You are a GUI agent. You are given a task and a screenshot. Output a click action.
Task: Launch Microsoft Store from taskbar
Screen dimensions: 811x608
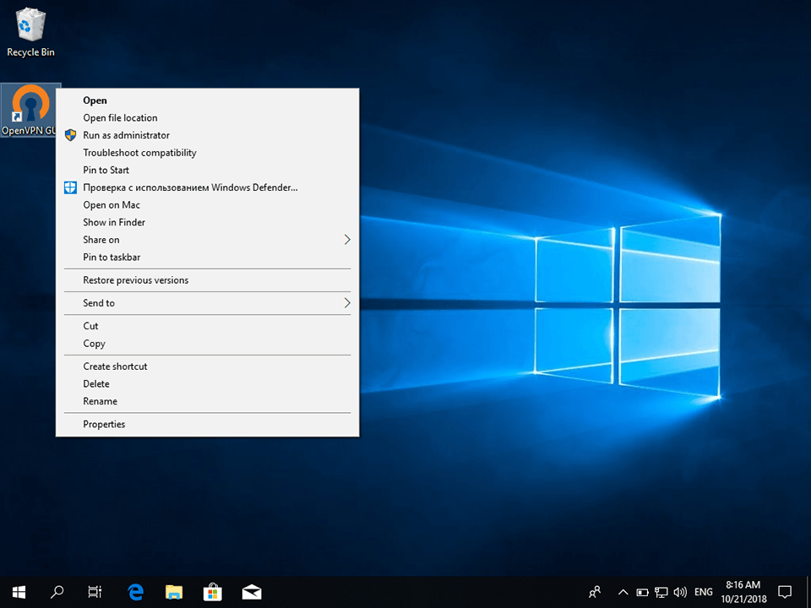pos(213,592)
